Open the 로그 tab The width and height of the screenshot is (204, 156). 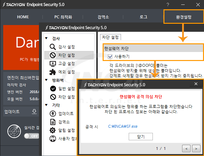tap(144, 17)
